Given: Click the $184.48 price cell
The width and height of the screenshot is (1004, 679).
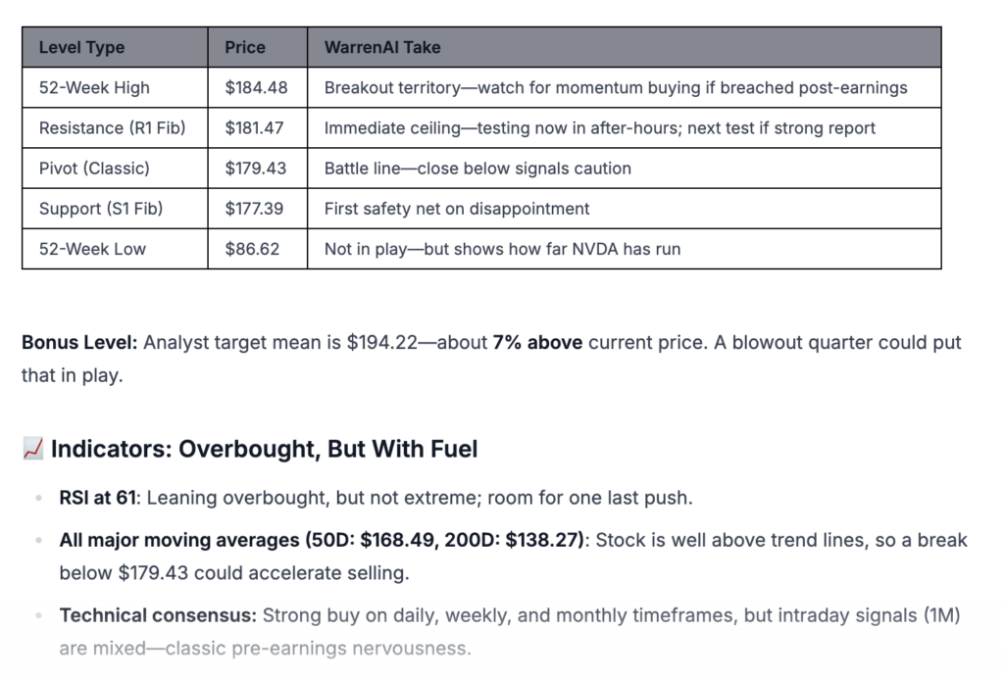Looking at the screenshot, I should pos(256,88).
